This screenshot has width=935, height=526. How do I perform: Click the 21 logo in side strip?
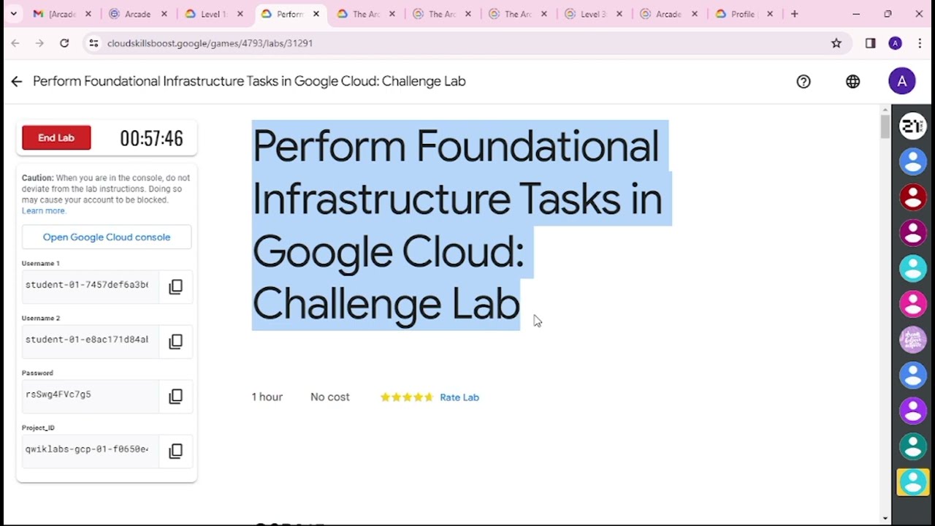pyautogui.click(x=913, y=126)
